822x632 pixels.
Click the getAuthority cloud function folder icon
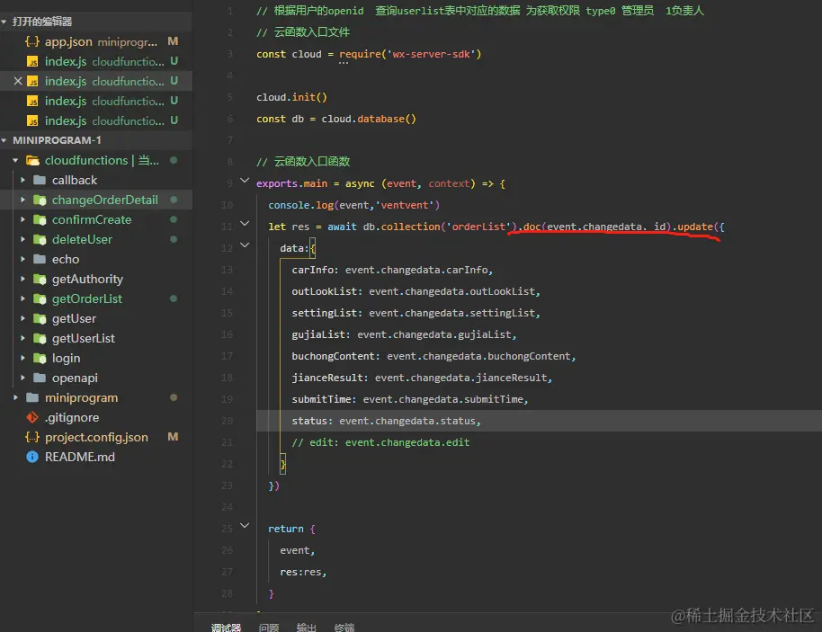(40, 279)
